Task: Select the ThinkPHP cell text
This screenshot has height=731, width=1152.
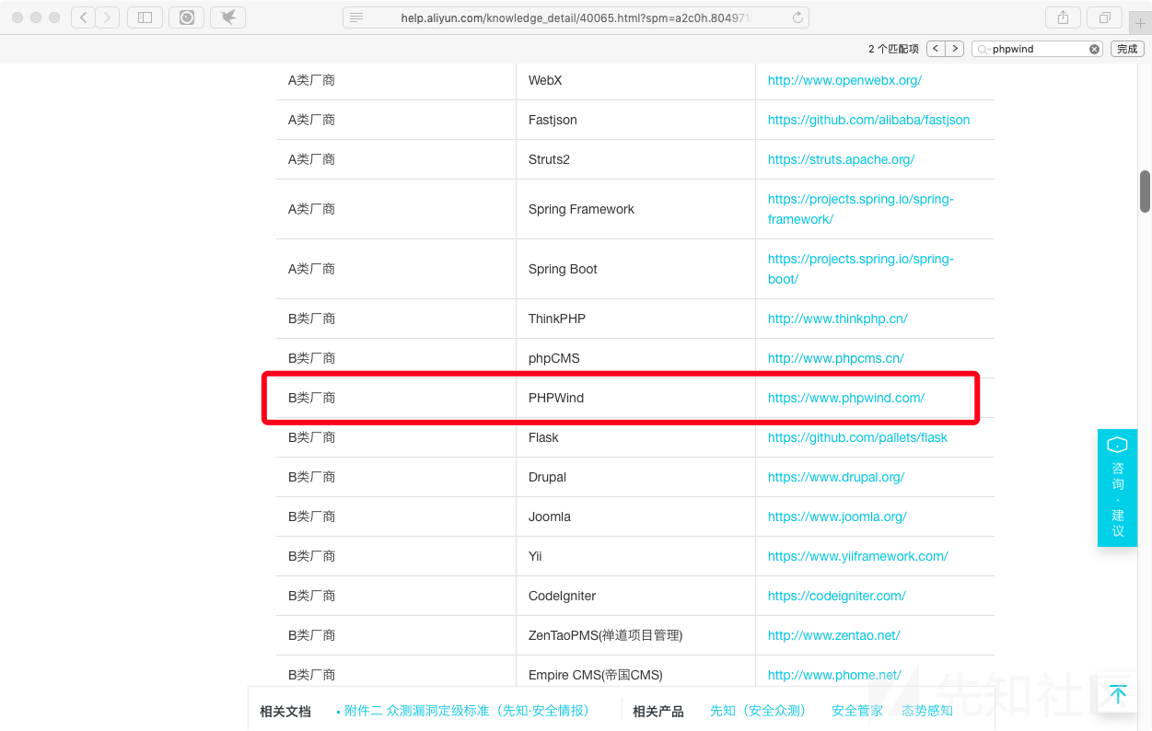Action: (557, 319)
